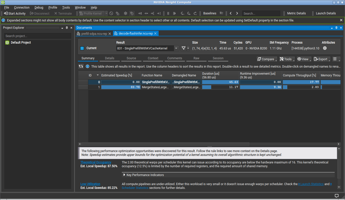Open the Window menu

[80, 8]
